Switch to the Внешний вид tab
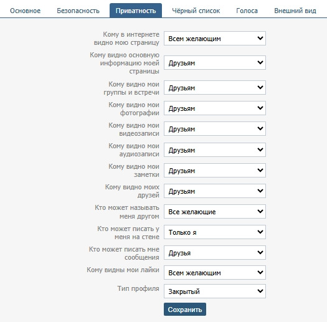This screenshot has height=322, width=327. pyautogui.click(x=295, y=11)
